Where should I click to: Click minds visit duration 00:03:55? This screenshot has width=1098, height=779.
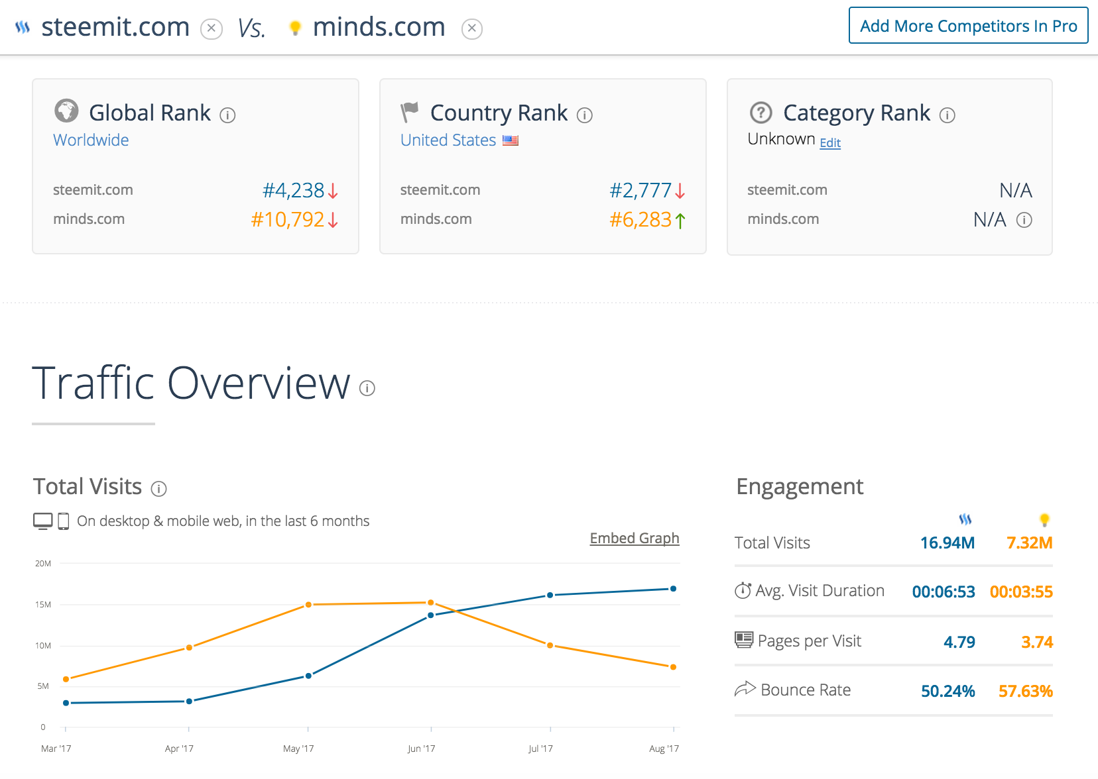(1021, 592)
